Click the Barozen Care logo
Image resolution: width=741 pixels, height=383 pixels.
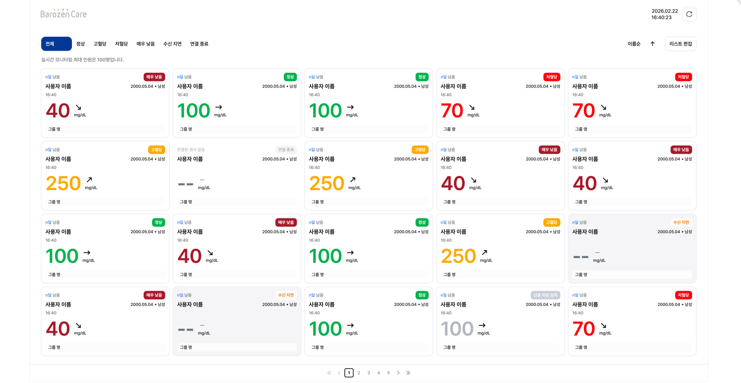click(64, 14)
